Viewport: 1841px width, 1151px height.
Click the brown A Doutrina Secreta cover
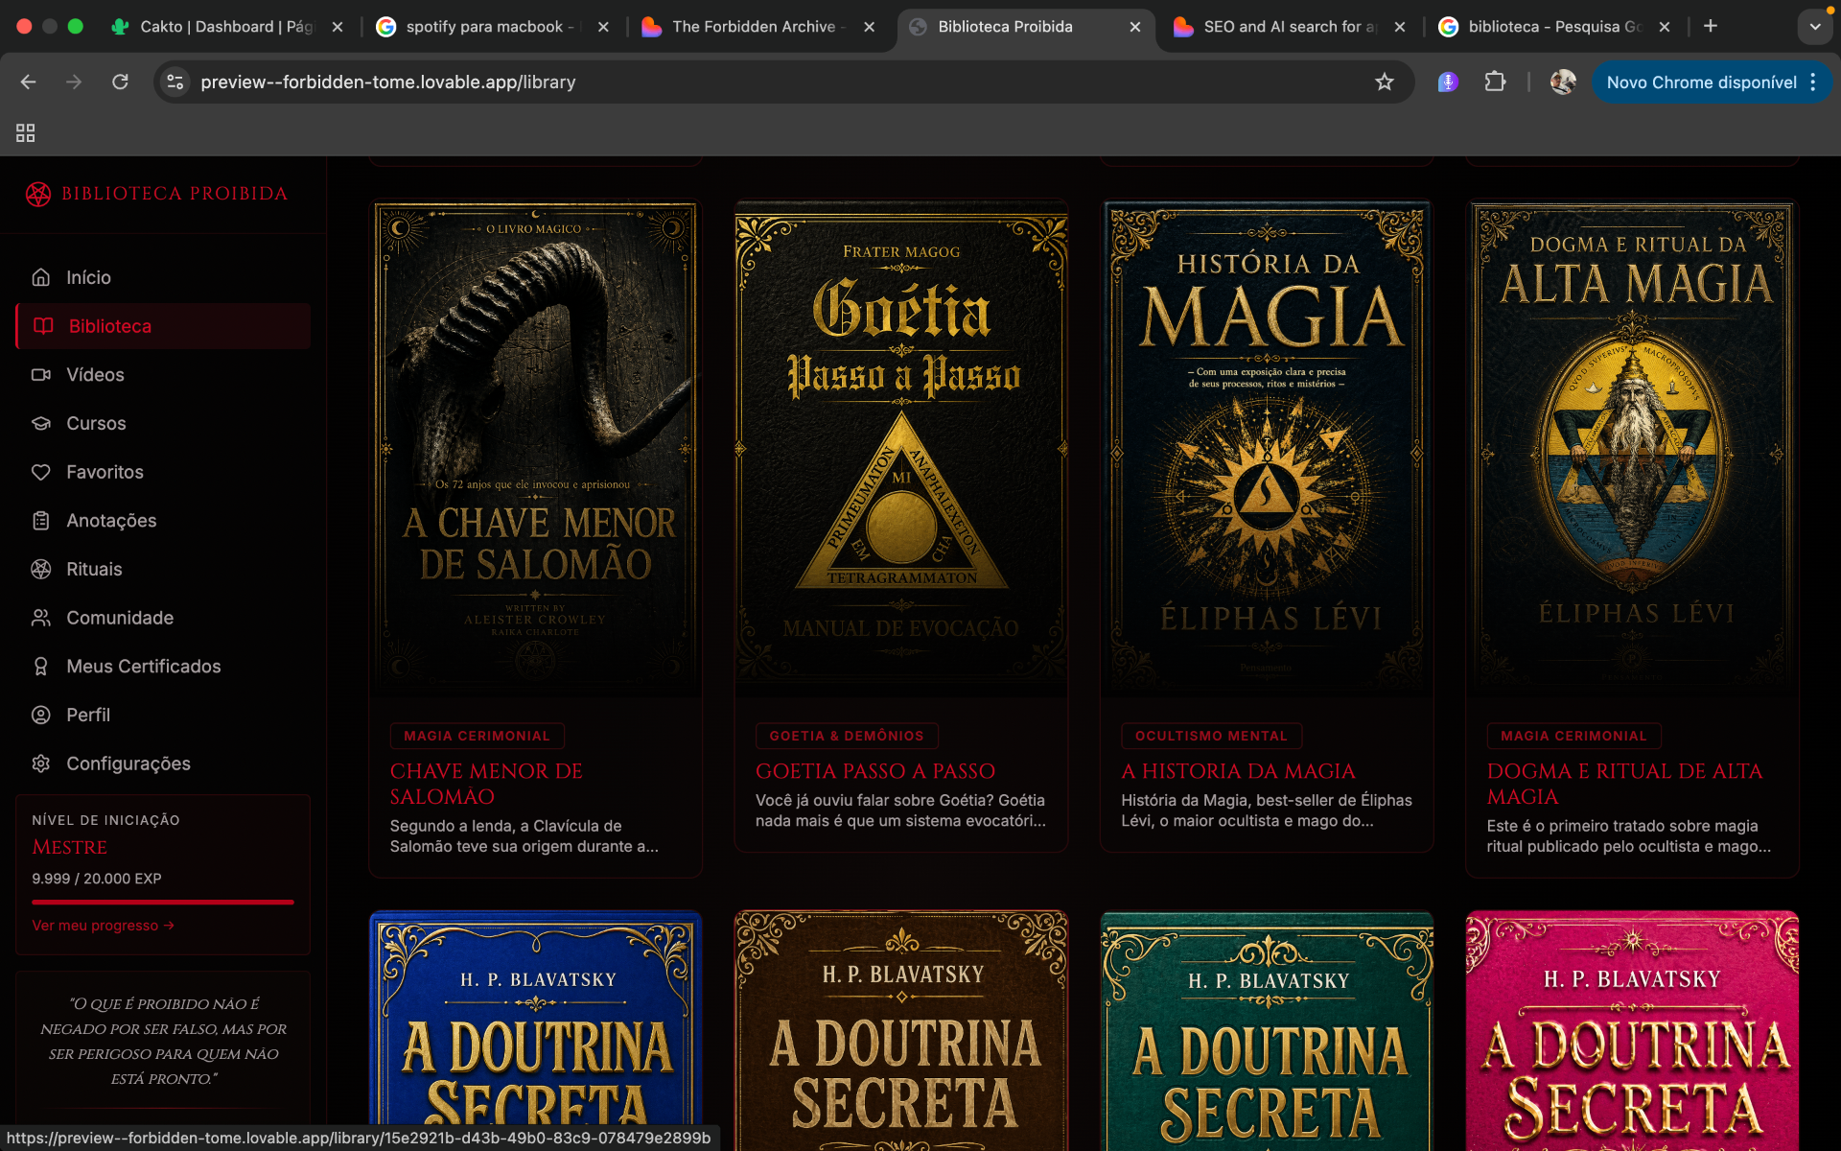tap(901, 1030)
